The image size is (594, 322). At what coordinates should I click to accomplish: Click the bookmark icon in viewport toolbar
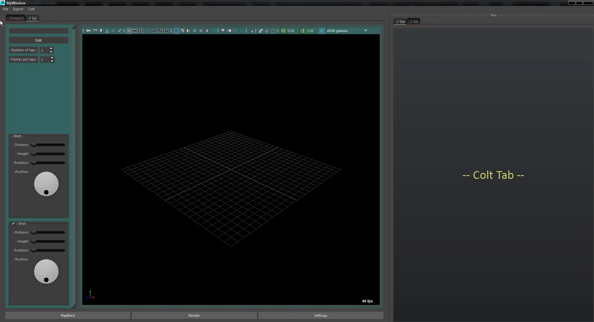tap(101, 31)
